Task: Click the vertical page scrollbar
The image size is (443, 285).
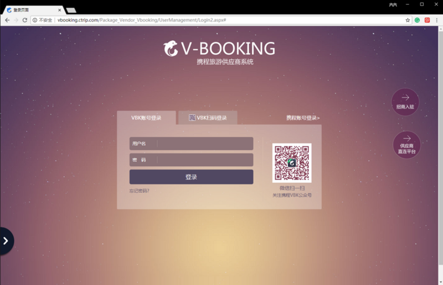Action: coord(441,148)
